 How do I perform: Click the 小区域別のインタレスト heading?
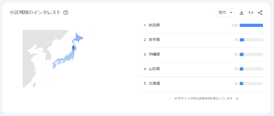pyautogui.click(x=35, y=13)
